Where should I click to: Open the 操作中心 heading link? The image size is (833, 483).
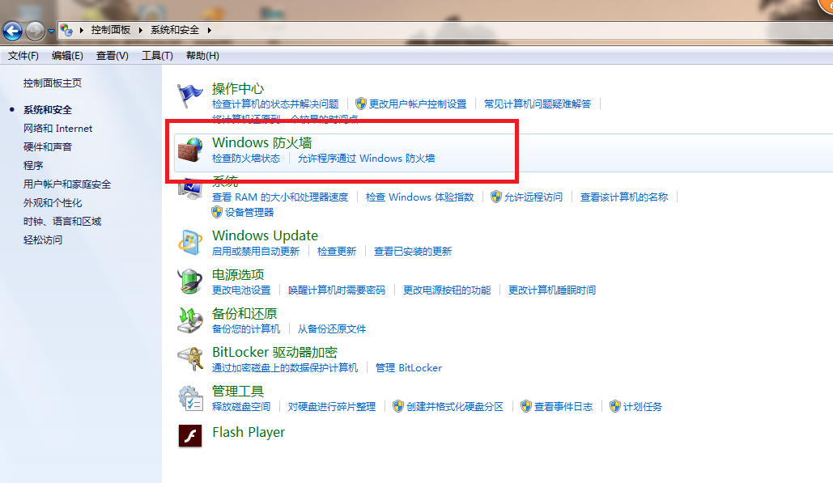click(x=238, y=89)
